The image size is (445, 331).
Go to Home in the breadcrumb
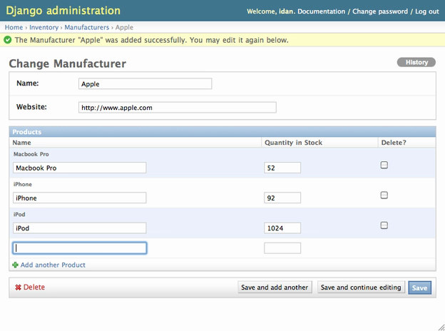14,27
